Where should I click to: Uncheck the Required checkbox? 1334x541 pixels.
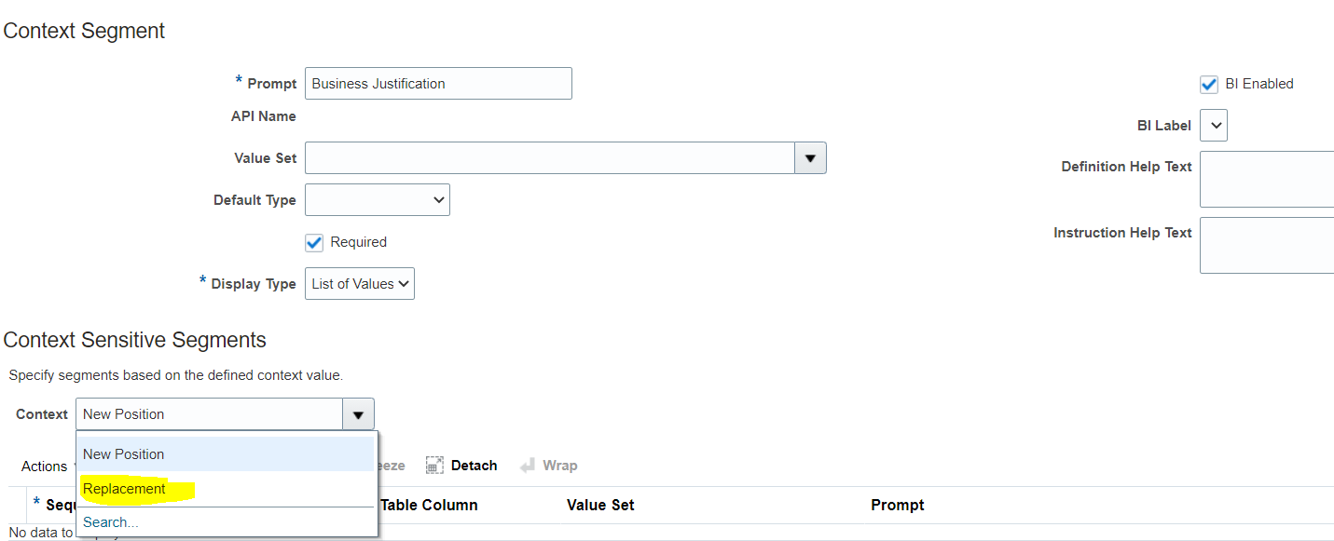coord(314,242)
